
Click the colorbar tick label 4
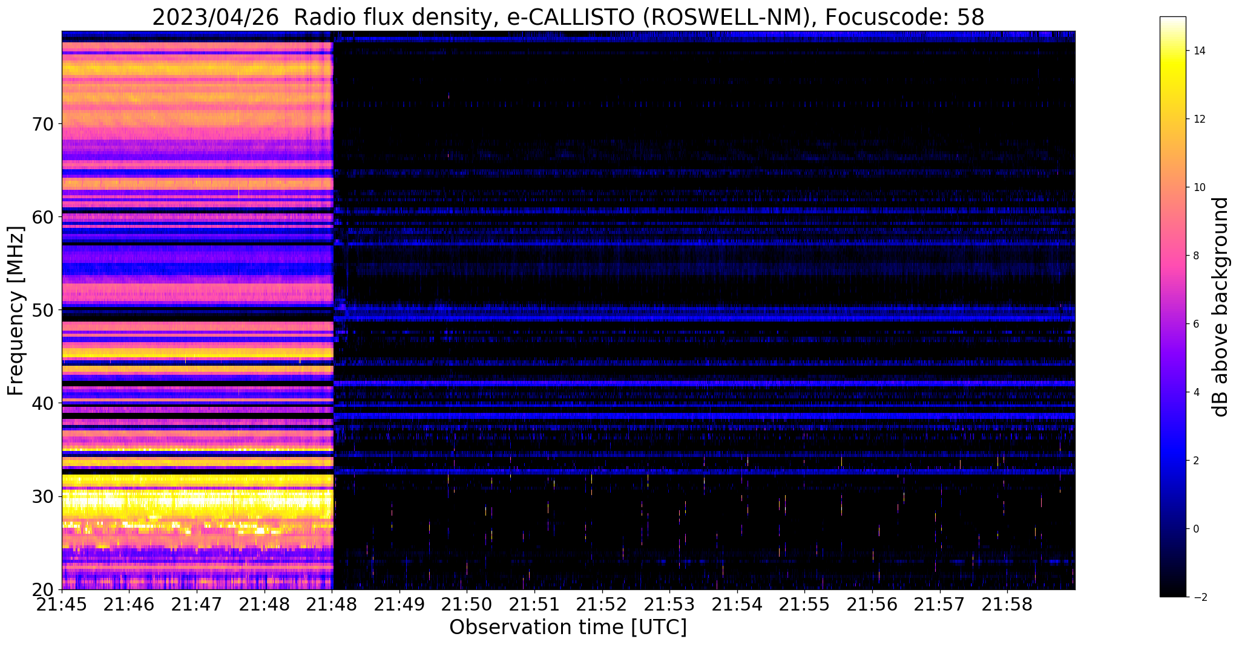(1196, 392)
